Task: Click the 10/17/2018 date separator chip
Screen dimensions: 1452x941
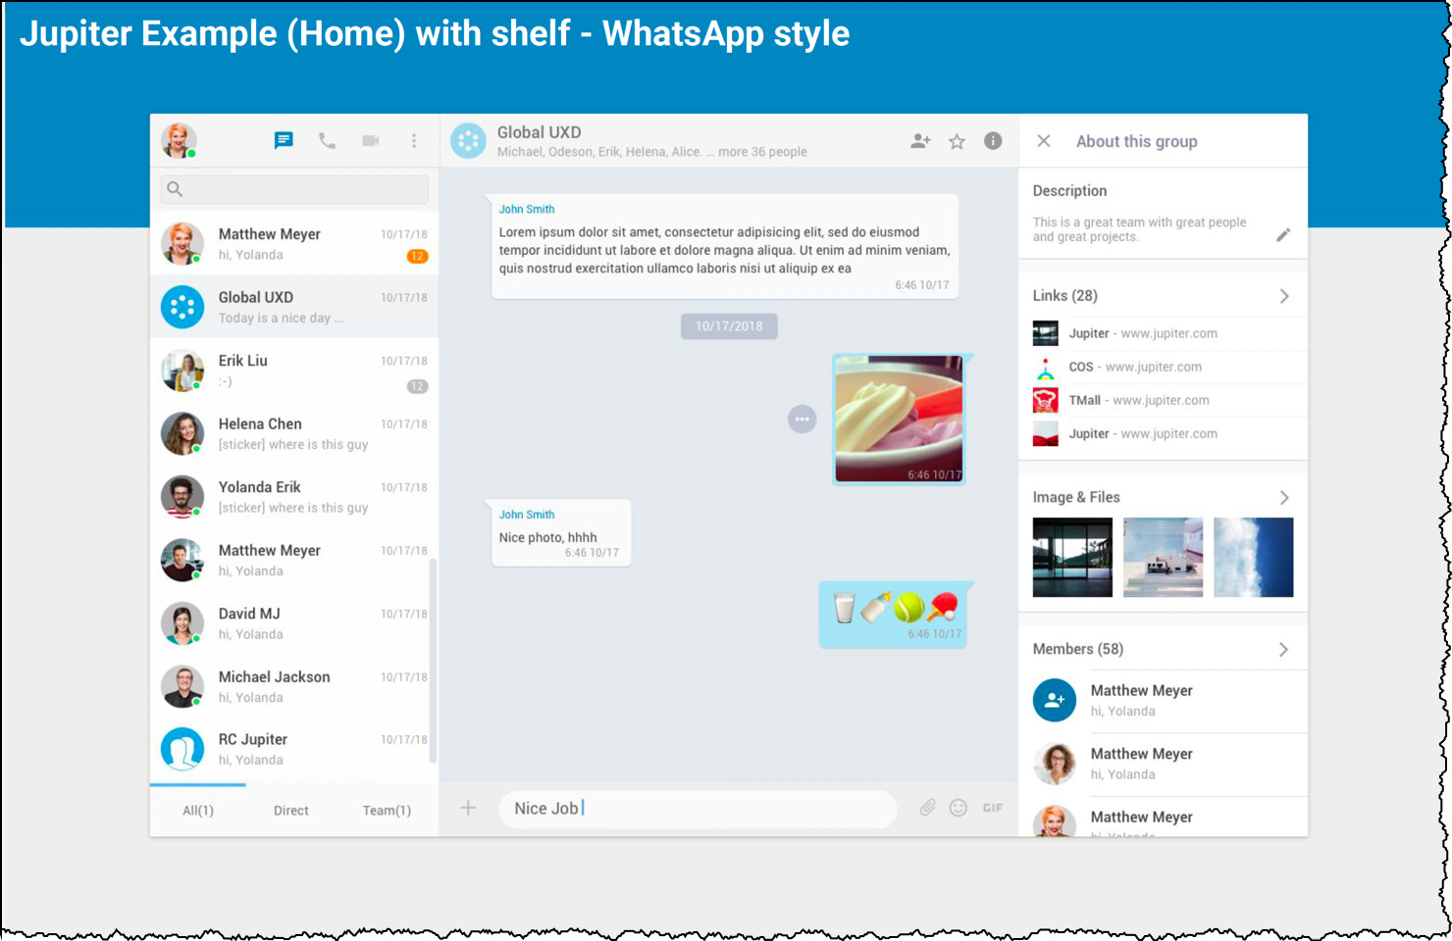Action: coord(729,326)
